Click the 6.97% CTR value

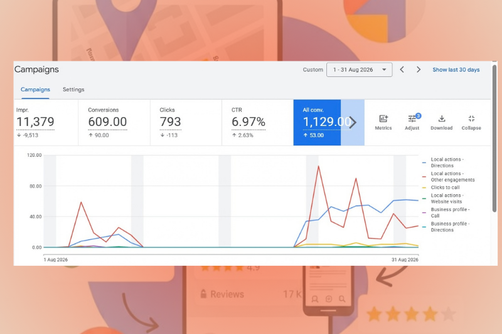248,122
